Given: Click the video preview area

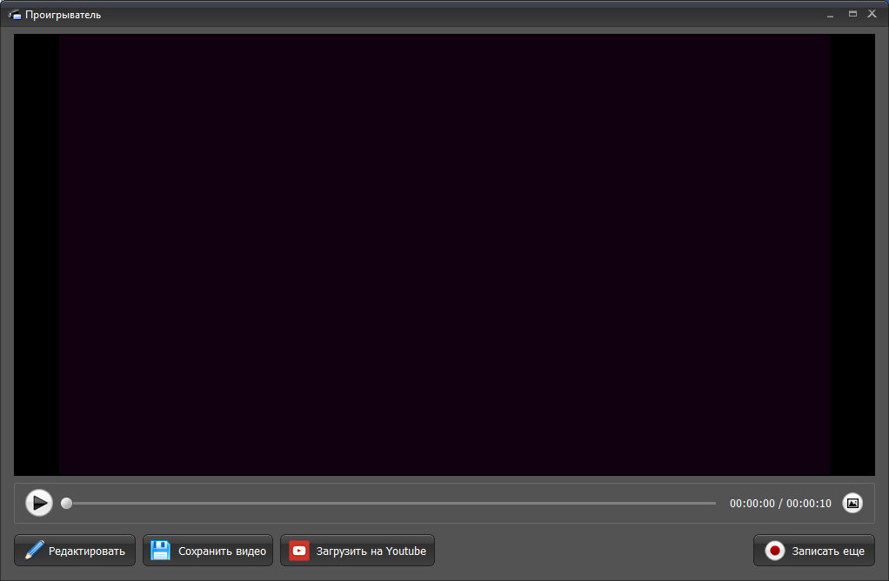Looking at the screenshot, I should point(444,254).
